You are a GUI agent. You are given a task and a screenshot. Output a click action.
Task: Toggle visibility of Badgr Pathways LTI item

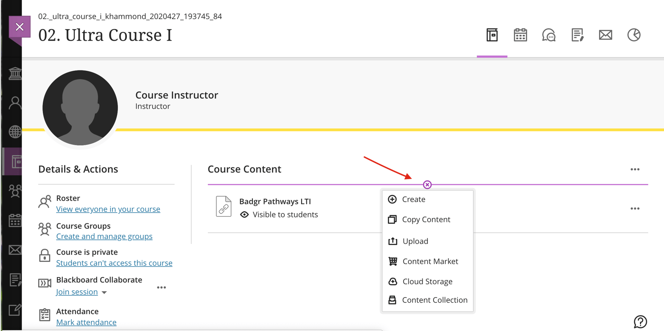(244, 214)
